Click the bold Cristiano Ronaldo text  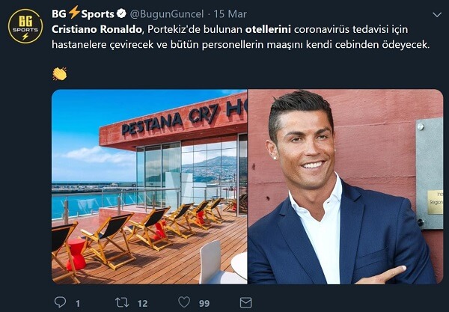tap(97, 29)
